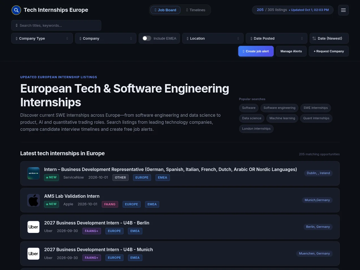Click the Tech Internships Europe site title
This screenshot has width=360, height=270.
[56, 10]
